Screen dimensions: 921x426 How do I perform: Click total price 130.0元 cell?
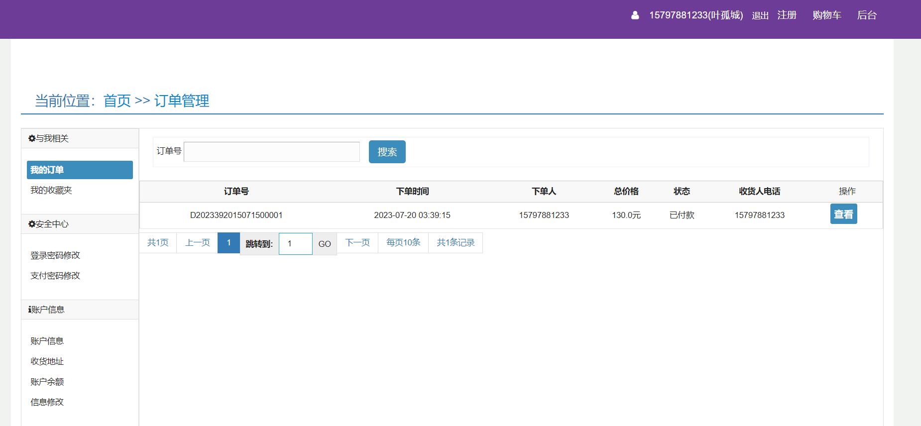coord(626,215)
